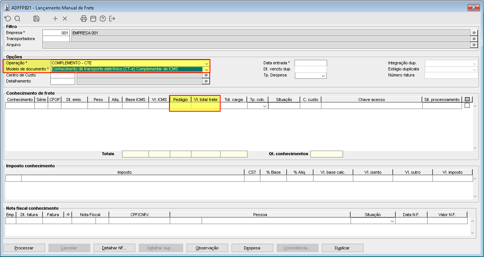Click the exit arrow toolbar icon

(112, 19)
